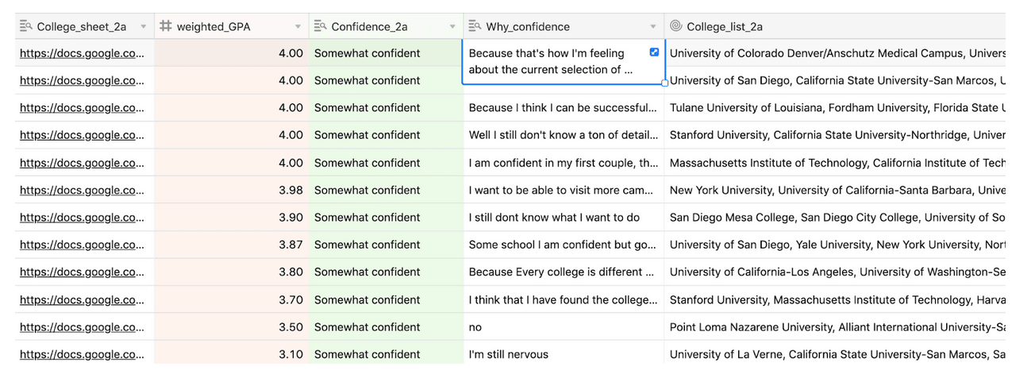
Task: Select the weighted_GPA column header
Action: pos(232,26)
